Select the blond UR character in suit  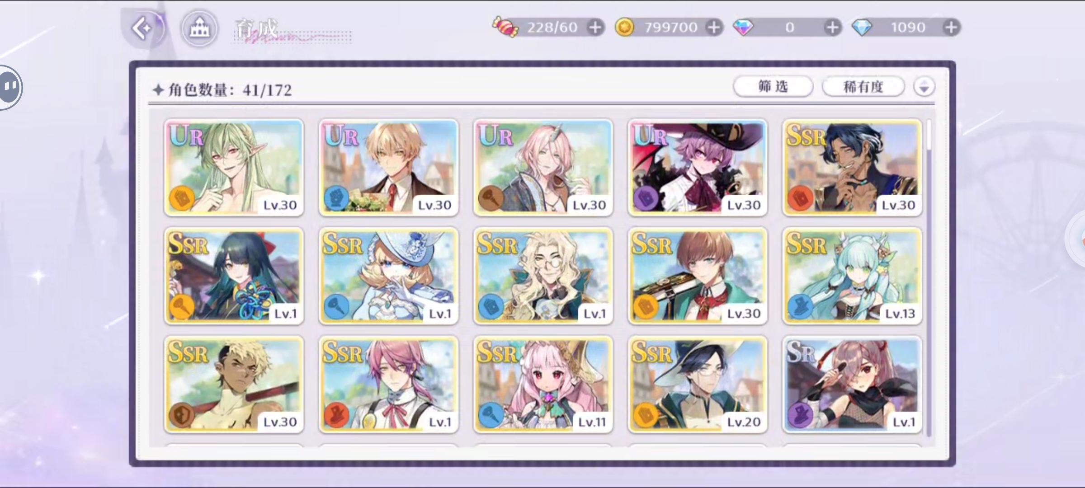point(388,167)
